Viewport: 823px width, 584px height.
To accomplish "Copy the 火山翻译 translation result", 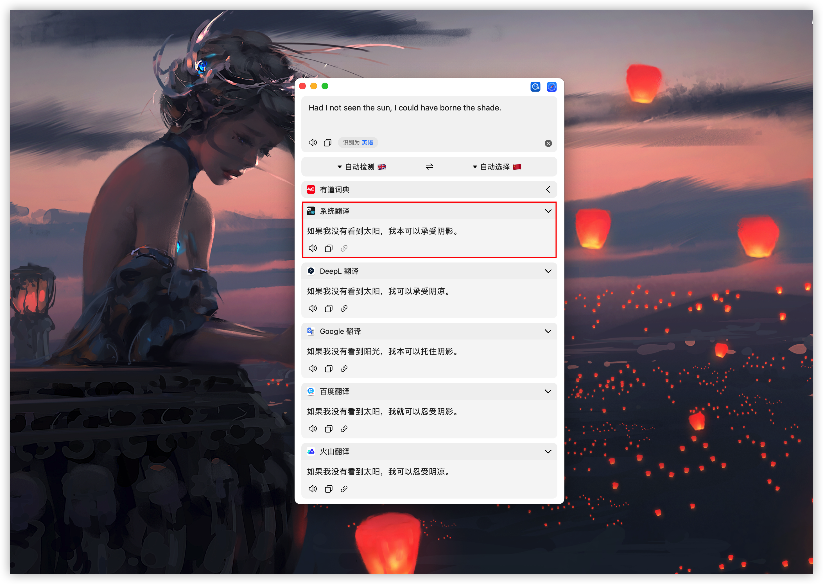I will tap(328, 489).
